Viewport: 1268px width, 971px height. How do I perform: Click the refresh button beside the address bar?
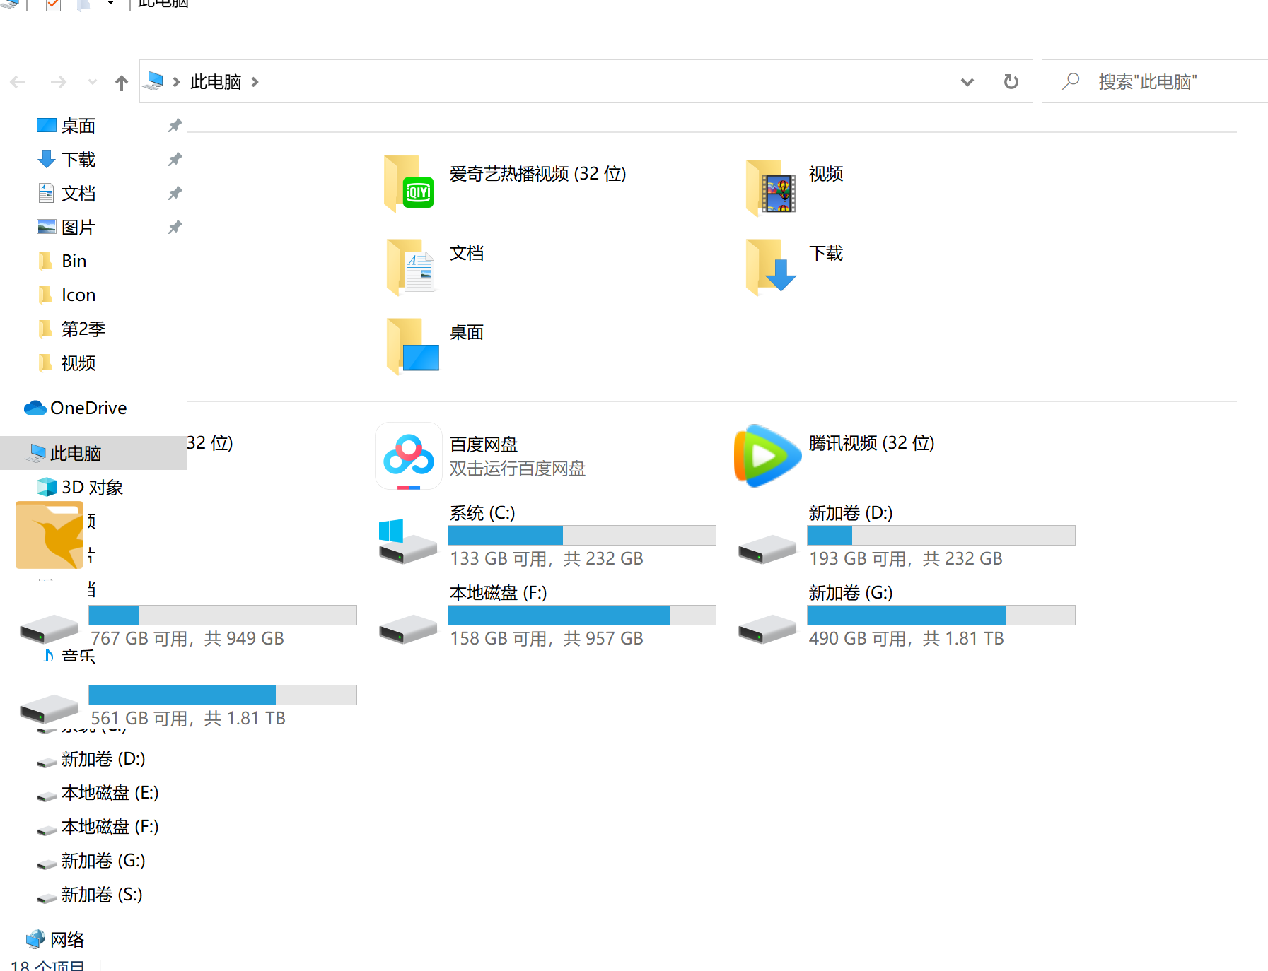click(1011, 82)
